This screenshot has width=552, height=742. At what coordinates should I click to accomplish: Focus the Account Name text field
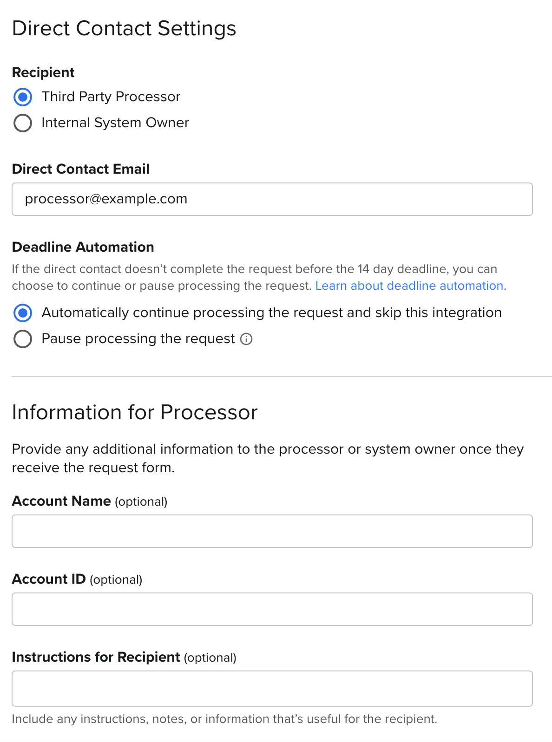pos(272,531)
